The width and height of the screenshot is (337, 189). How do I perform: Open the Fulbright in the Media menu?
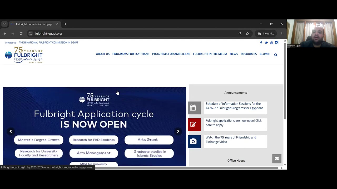point(210,54)
